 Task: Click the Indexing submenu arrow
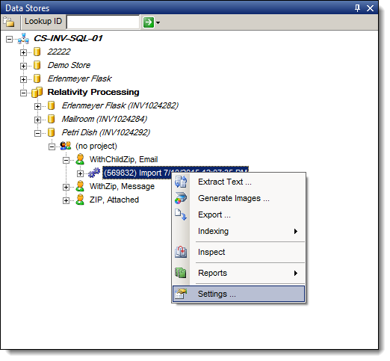(296, 232)
